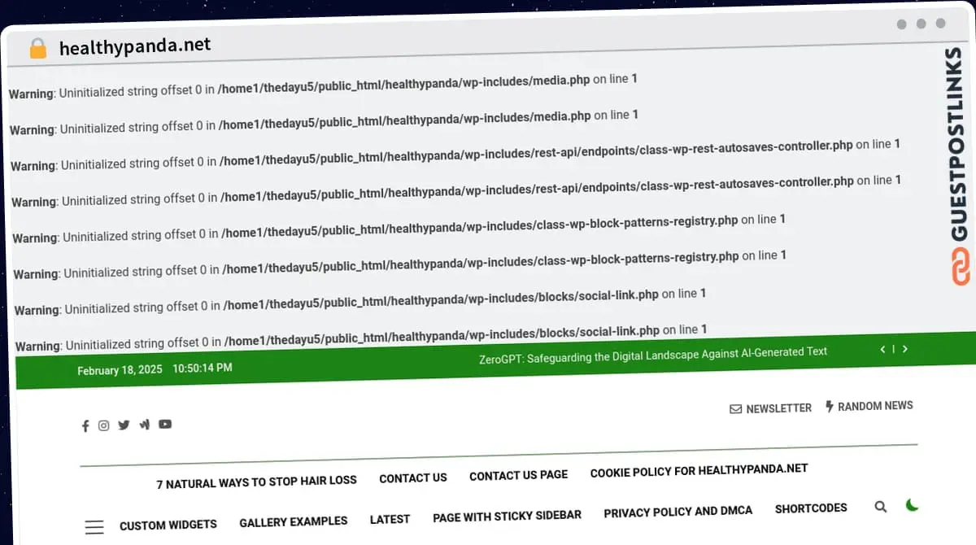
Task: Open Page With Sticky Sidebar item
Action: pos(508,516)
